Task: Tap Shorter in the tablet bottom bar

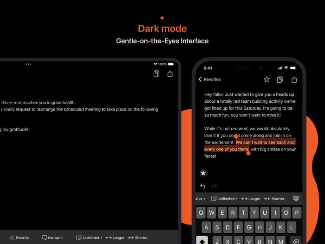Action: [x=138, y=237]
